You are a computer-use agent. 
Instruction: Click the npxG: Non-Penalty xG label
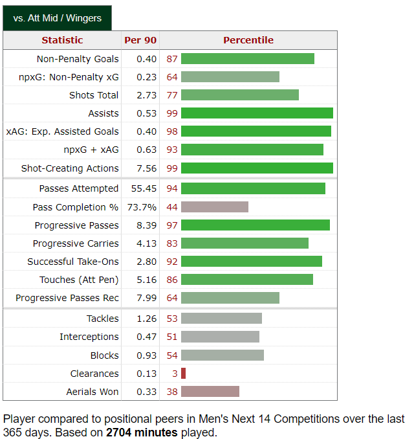click(x=69, y=77)
